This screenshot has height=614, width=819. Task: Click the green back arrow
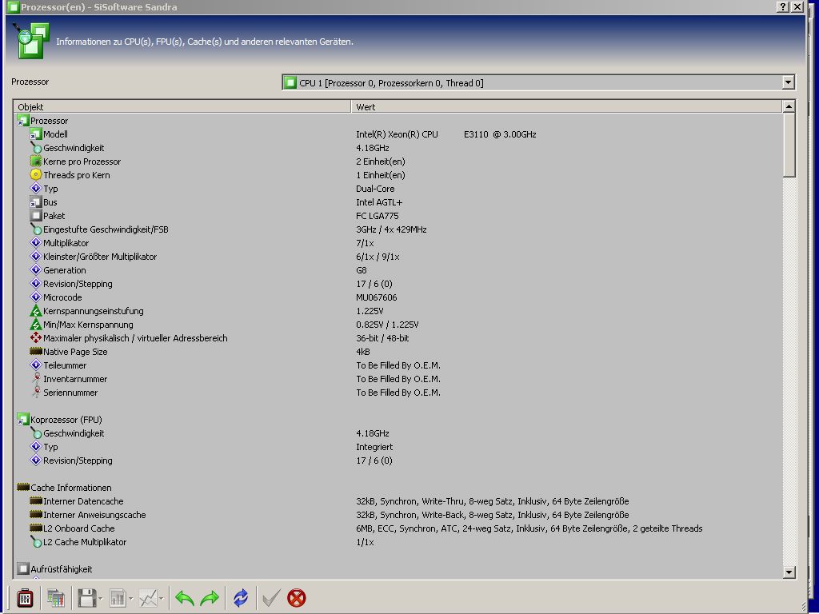click(185, 598)
